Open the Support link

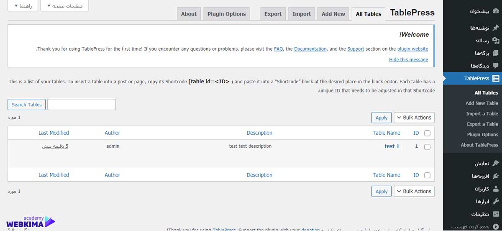[356, 49]
